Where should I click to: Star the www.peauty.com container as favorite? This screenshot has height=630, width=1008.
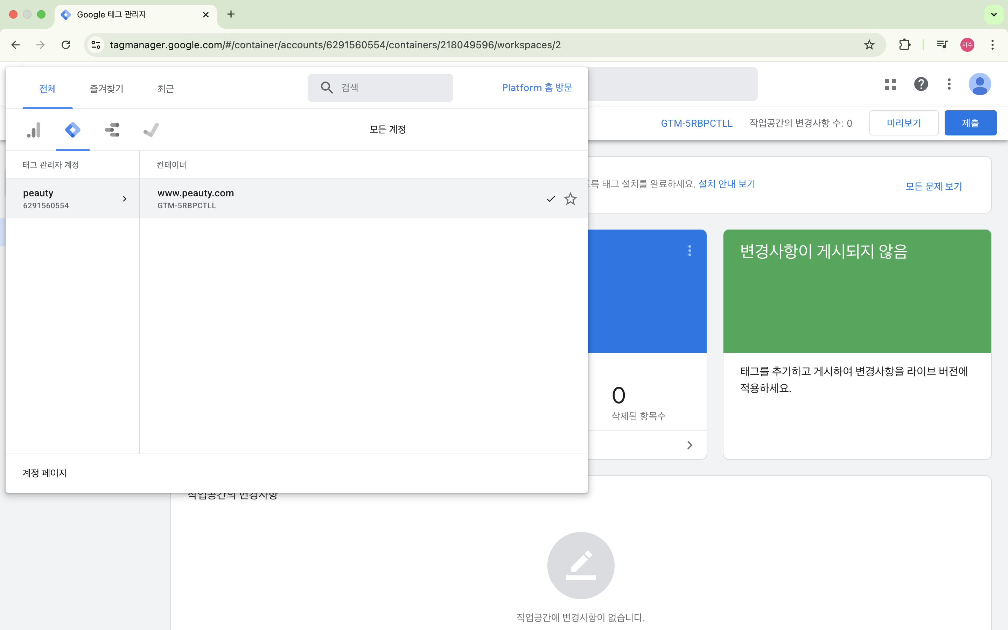tap(570, 199)
